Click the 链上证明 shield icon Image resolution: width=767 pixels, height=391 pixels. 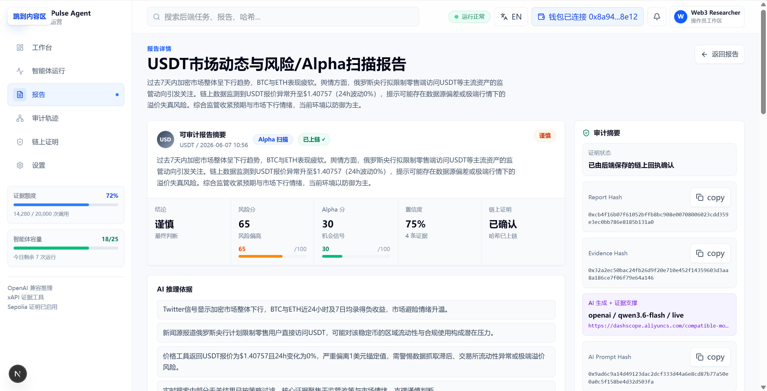click(x=20, y=142)
